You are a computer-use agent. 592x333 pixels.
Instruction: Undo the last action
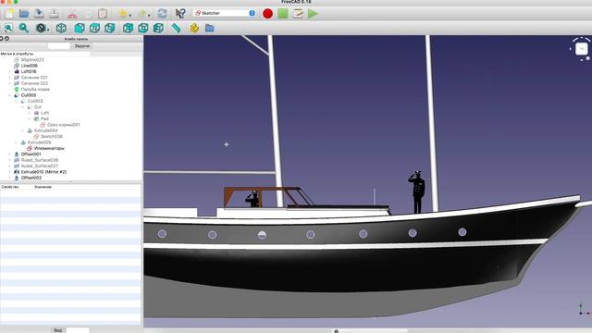pos(123,14)
